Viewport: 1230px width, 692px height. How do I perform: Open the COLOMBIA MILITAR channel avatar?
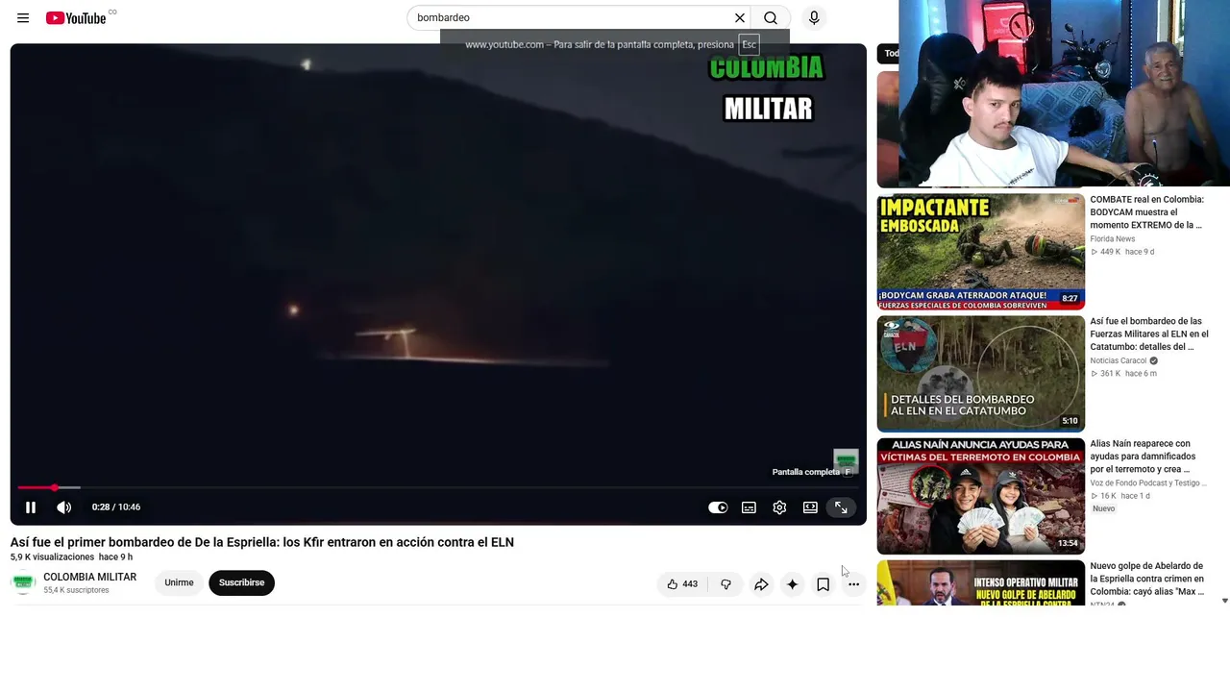23,583
